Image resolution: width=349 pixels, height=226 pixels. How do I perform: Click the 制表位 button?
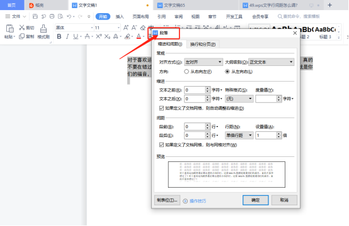[167, 200]
